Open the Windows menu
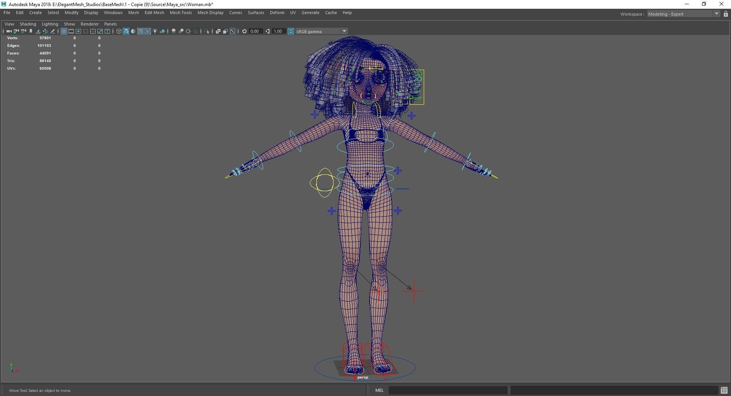Image resolution: width=731 pixels, height=396 pixels. [113, 13]
